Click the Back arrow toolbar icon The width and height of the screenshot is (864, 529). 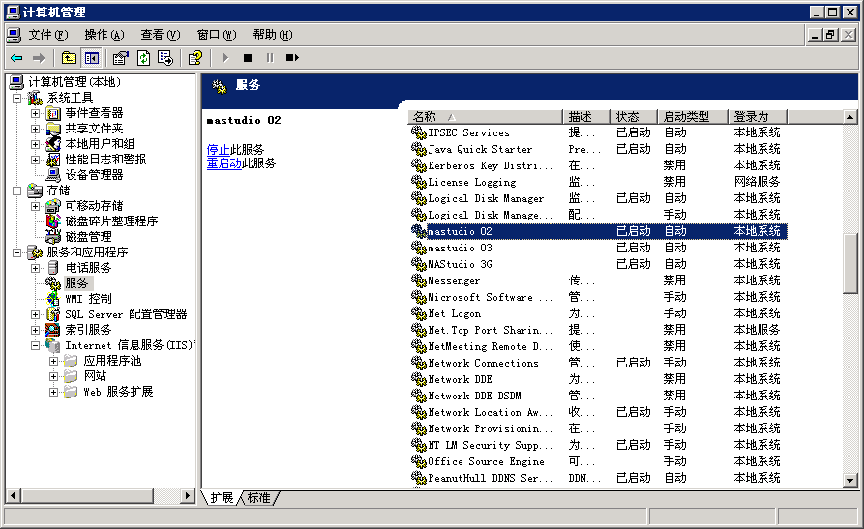(16, 58)
